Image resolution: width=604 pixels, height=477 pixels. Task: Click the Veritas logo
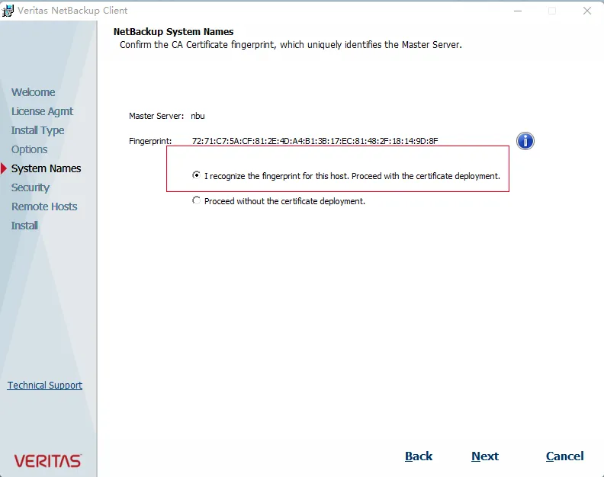[x=48, y=461]
